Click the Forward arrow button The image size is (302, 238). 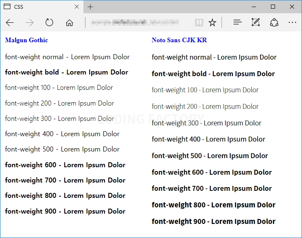[x=29, y=23]
